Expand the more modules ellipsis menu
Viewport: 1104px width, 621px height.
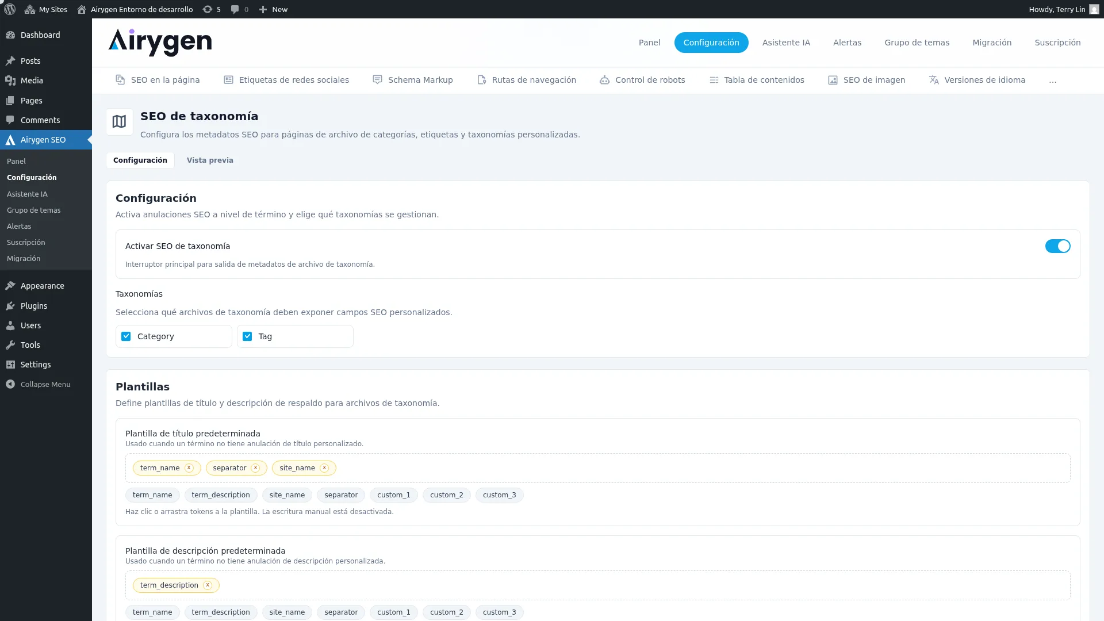[x=1052, y=80]
